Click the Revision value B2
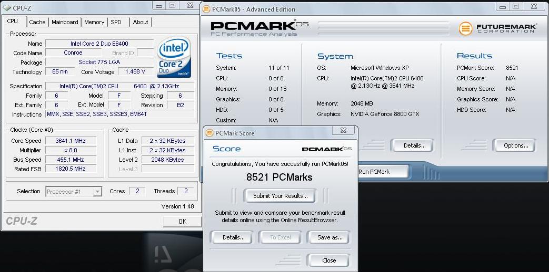The image size is (549, 272). 181,104
